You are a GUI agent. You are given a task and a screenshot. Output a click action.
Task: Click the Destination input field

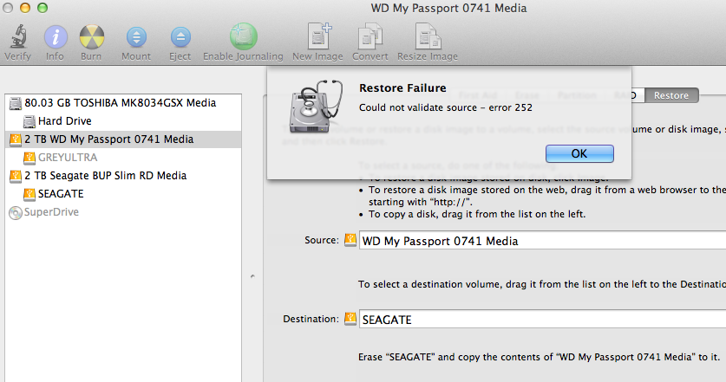tap(542, 319)
